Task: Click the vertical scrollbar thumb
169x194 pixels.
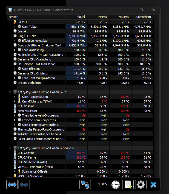Action: coord(157,40)
